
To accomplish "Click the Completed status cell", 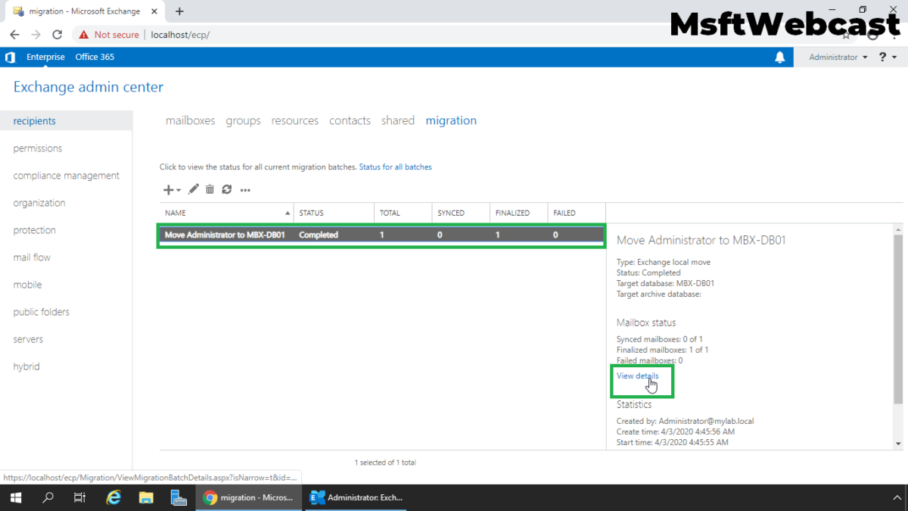I will click(x=319, y=235).
